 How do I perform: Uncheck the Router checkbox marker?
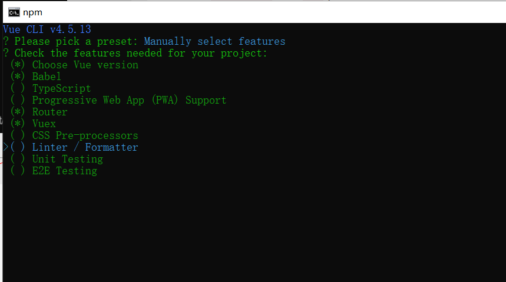[18, 112]
